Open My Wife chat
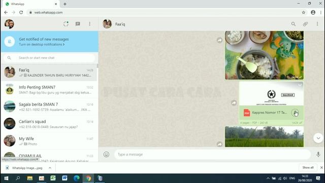 tap(49, 141)
